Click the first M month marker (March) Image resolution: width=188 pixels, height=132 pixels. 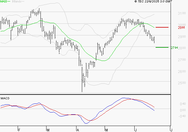click(x=48, y=130)
